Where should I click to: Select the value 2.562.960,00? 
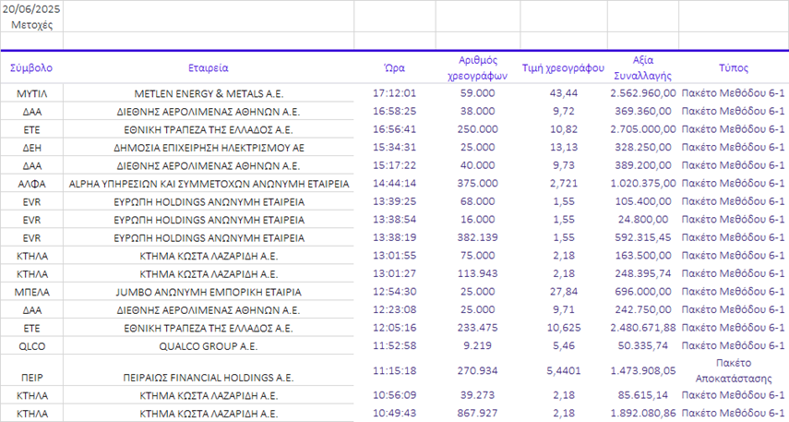[x=643, y=93]
